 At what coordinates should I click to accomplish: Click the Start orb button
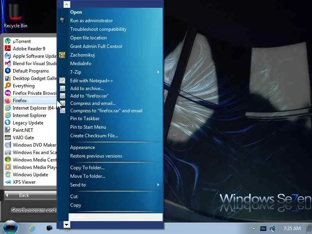pos(11,227)
